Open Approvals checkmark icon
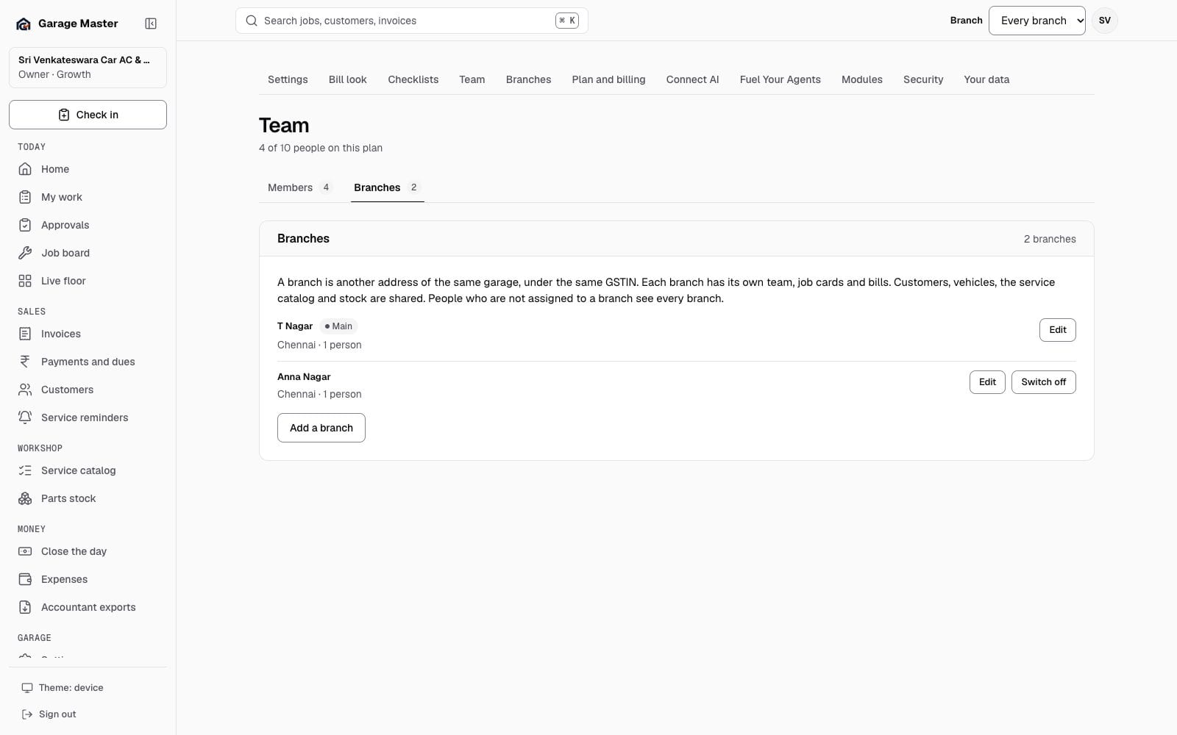The width and height of the screenshot is (1177, 735). pyautogui.click(x=25, y=225)
